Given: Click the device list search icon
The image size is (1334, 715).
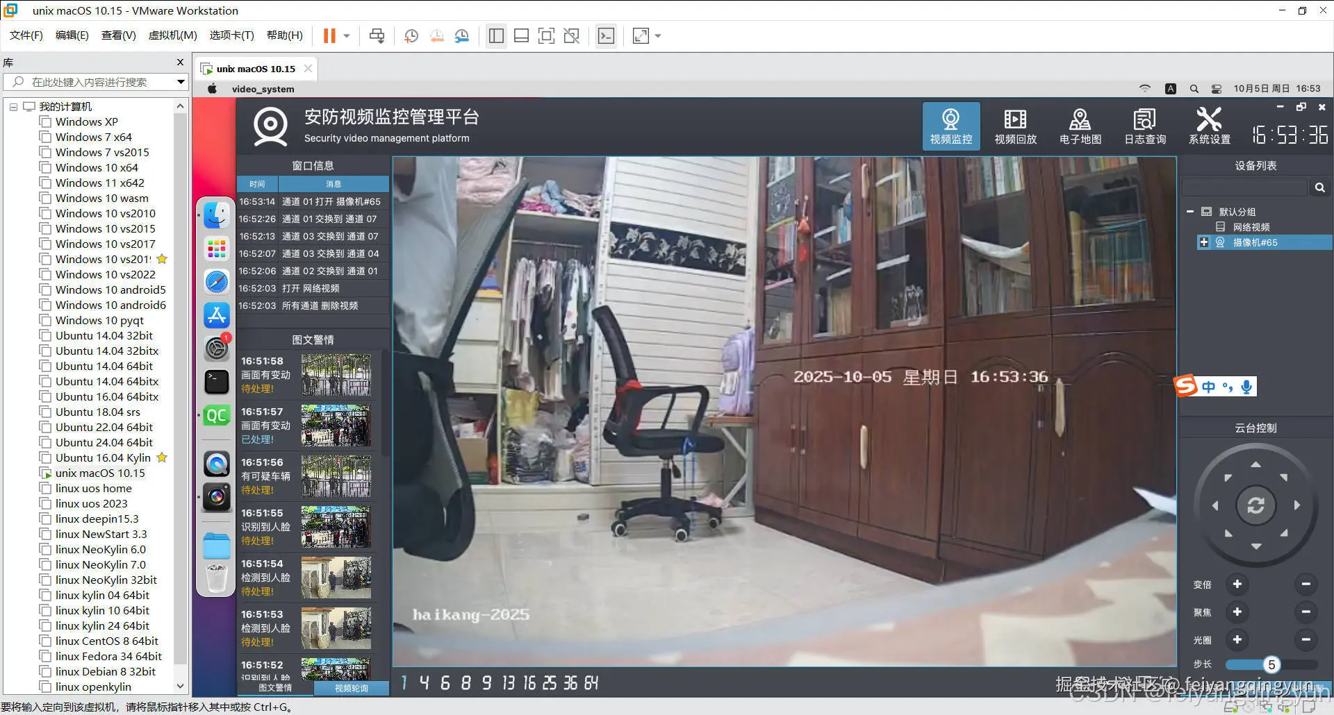Looking at the screenshot, I should (x=1319, y=187).
